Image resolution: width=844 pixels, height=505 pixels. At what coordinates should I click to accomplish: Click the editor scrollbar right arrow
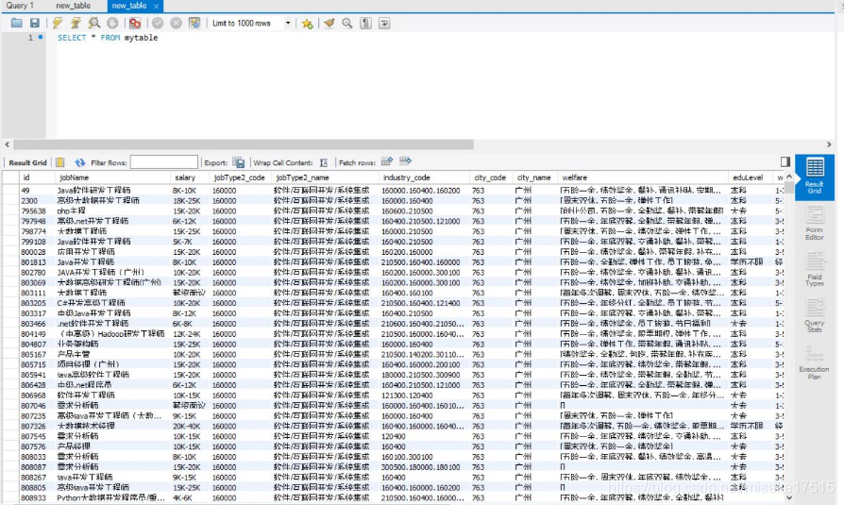829,144
